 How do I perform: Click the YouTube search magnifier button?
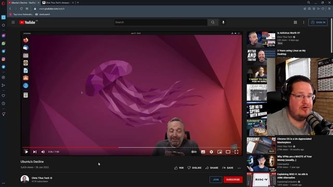point(213,22)
